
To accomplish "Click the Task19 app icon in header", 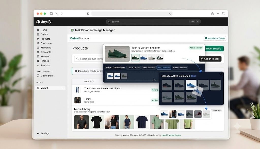I will click(x=72, y=30).
